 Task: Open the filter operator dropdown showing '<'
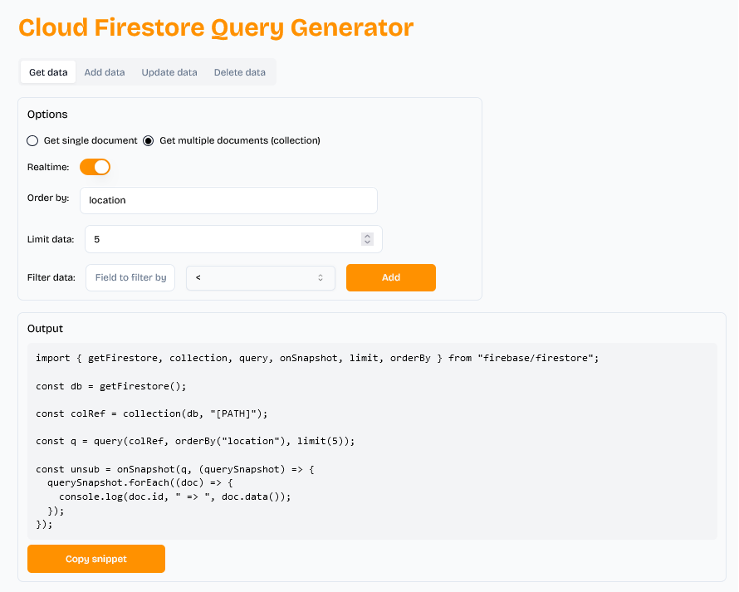tap(261, 277)
